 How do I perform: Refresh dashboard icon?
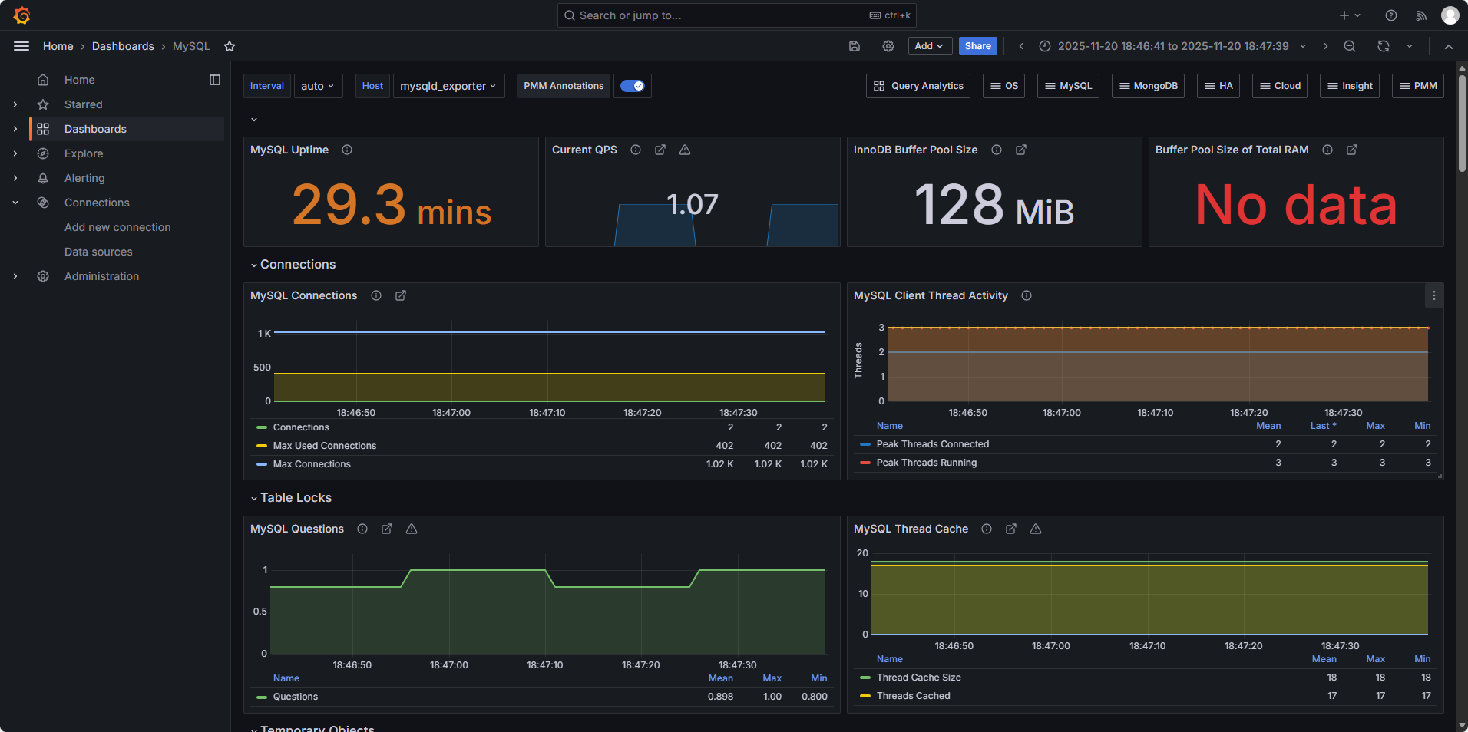click(x=1384, y=46)
